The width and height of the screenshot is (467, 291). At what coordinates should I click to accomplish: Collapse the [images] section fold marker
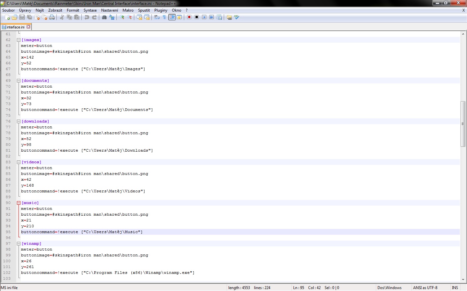tap(18, 40)
